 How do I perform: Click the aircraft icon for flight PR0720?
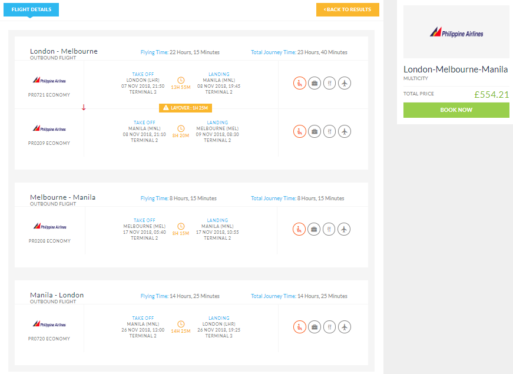tap(345, 326)
